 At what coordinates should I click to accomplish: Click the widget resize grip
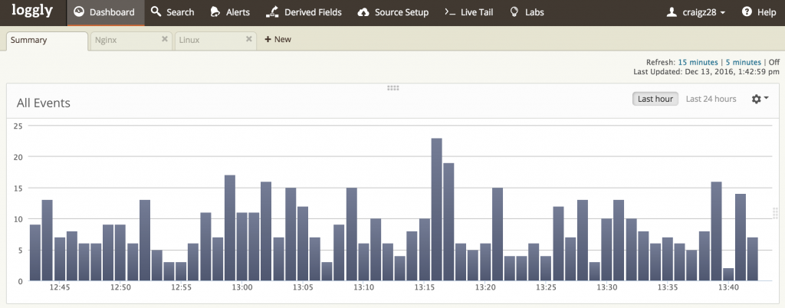pos(776,214)
